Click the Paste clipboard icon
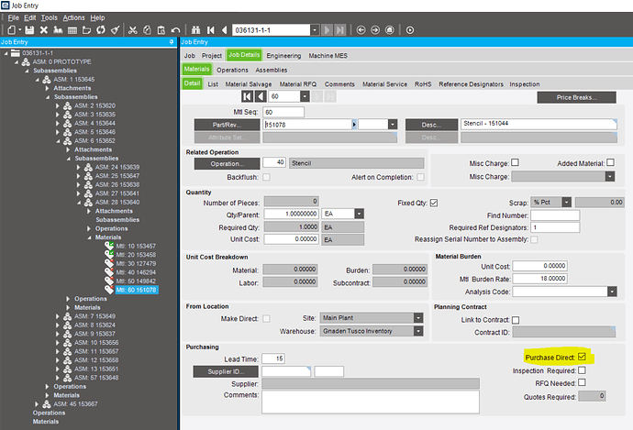The width and height of the screenshot is (633, 430). [161, 30]
